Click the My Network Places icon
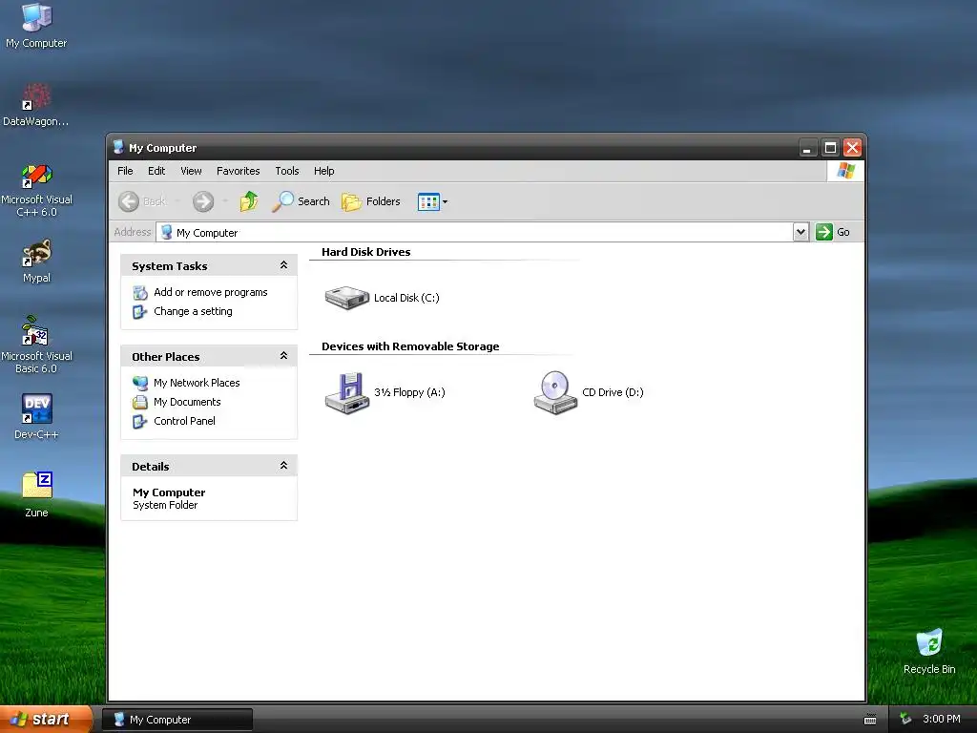This screenshot has height=733, width=977. 140,383
